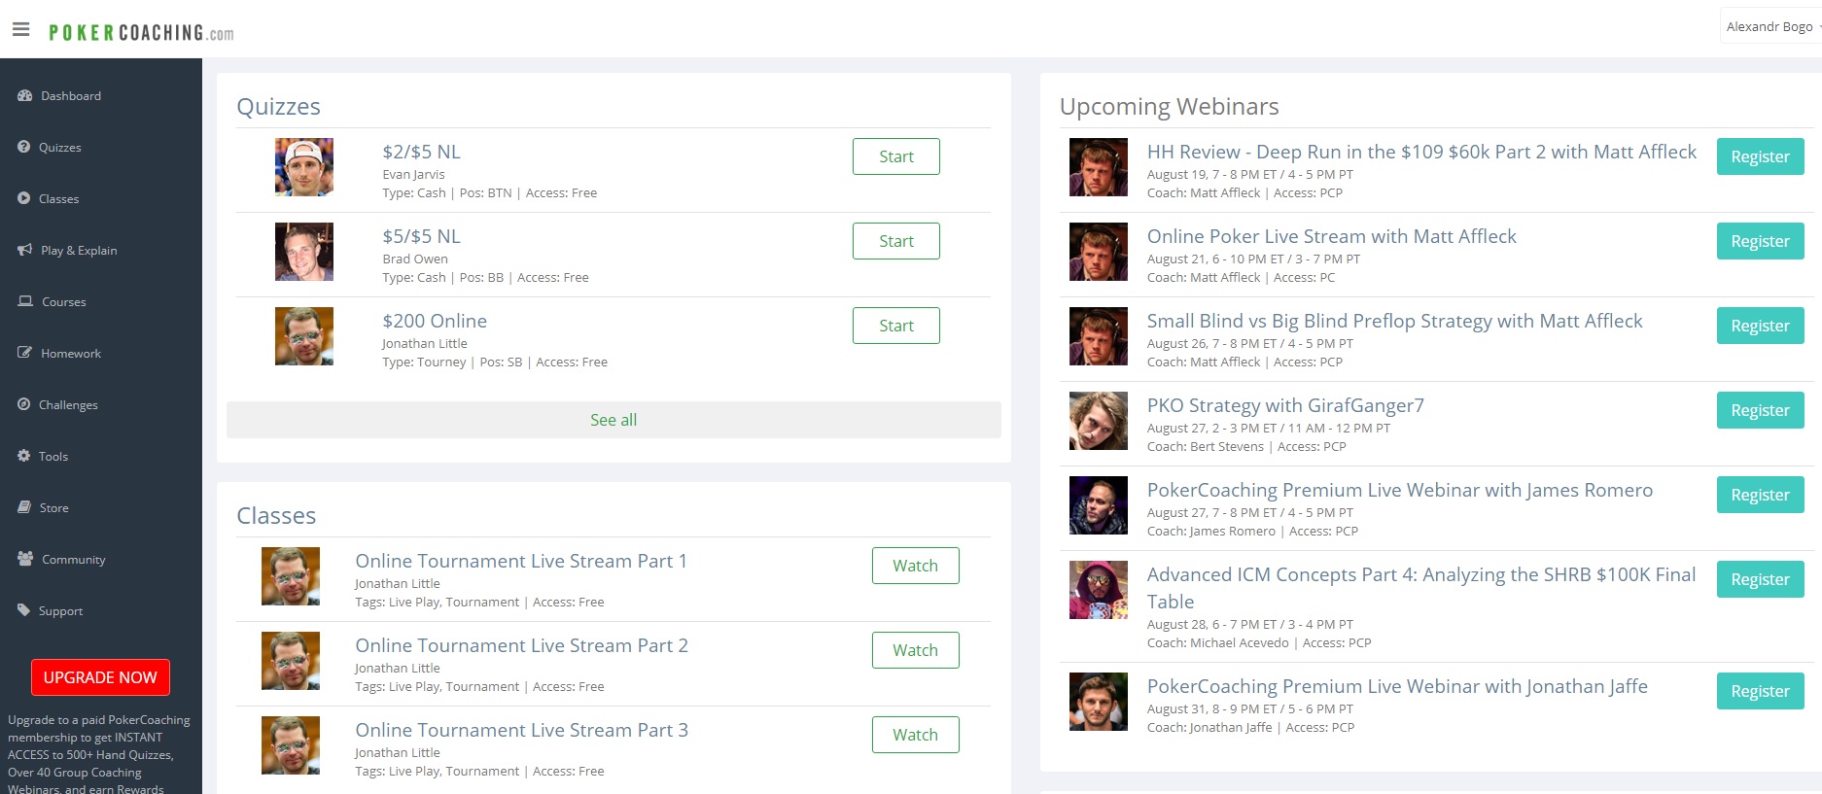
Task: Click the Community people icon
Action: pos(25,559)
